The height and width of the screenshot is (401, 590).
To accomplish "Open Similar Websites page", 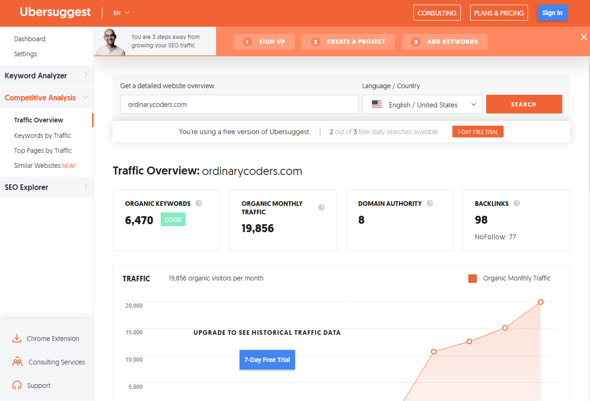I will [x=45, y=166].
